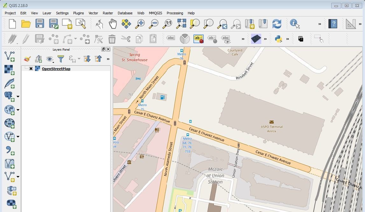Click the New Bookmark icon
The height and width of the screenshot is (212, 365).
coord(249,24)
